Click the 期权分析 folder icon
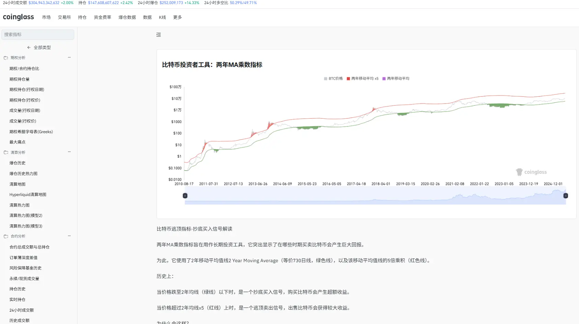 6,58
